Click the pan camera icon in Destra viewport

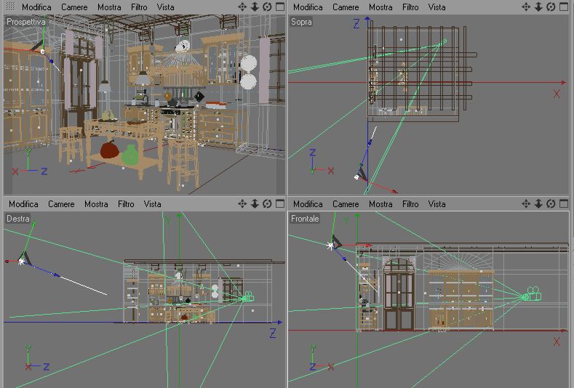tap(242, 203)
